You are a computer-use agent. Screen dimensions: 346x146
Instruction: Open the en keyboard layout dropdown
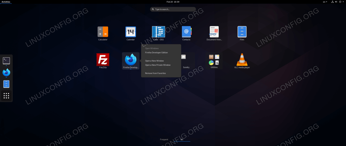[x=325, y=2]
